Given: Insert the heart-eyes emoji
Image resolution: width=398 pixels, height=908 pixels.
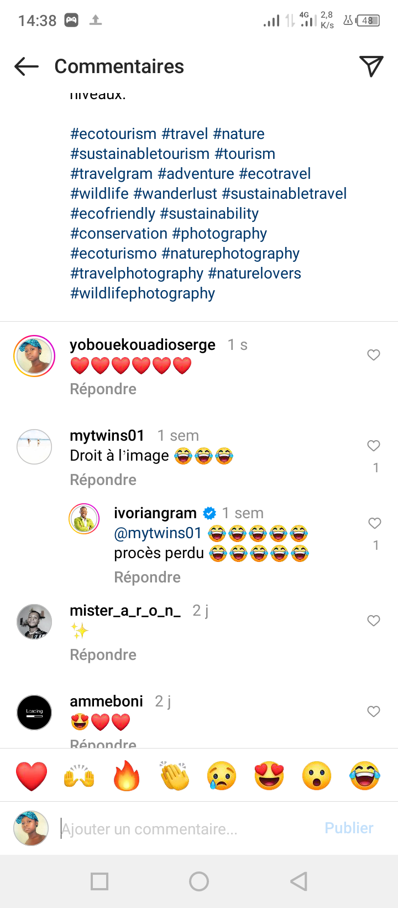Looking at the screenshot, I should 269,776.
